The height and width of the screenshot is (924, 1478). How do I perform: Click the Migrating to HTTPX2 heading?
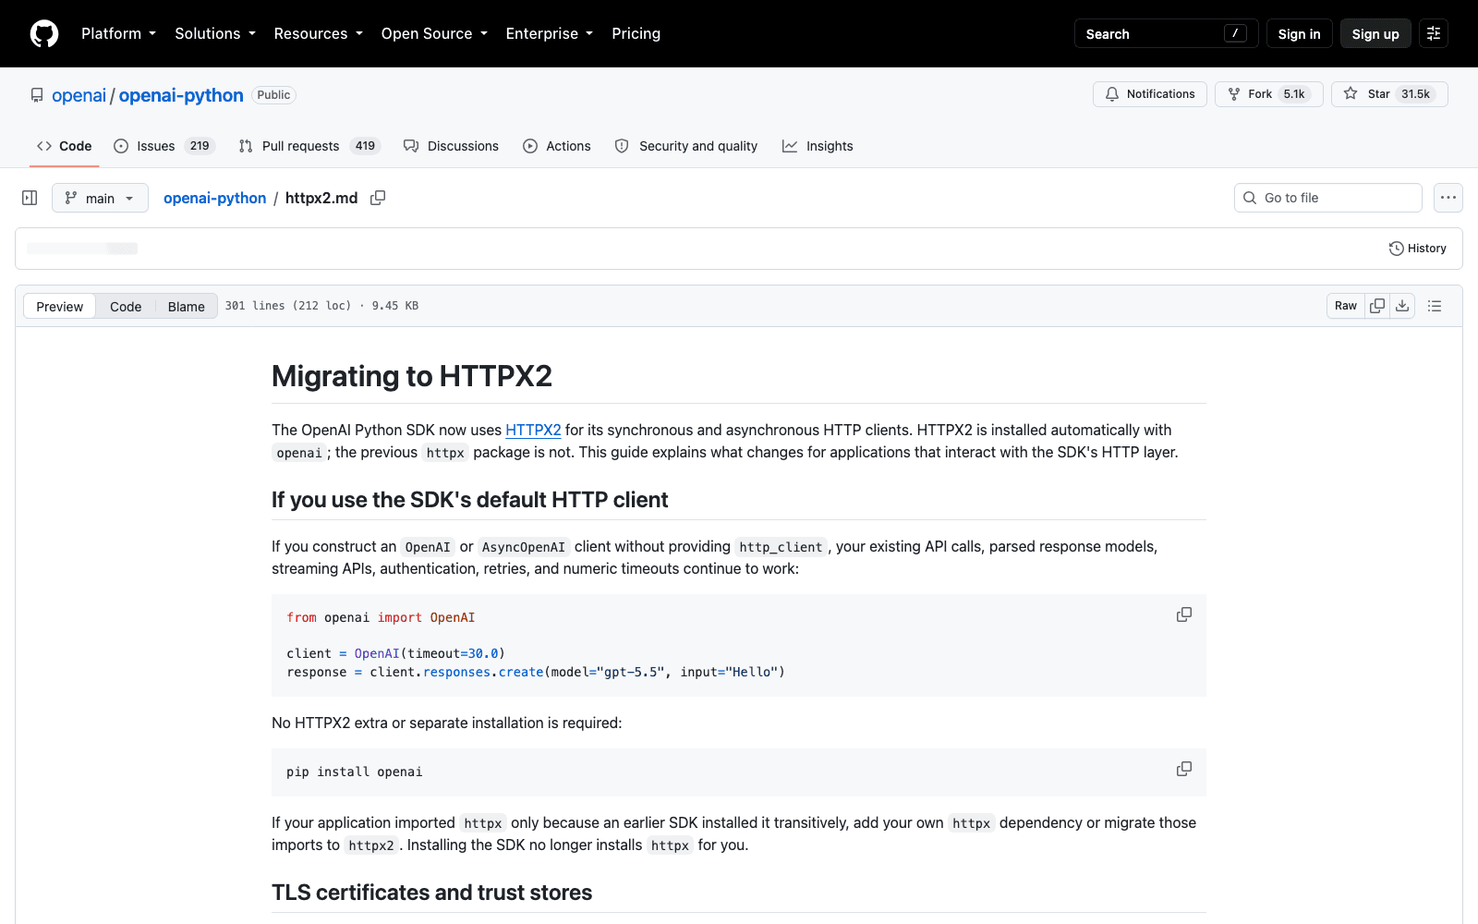412,376
